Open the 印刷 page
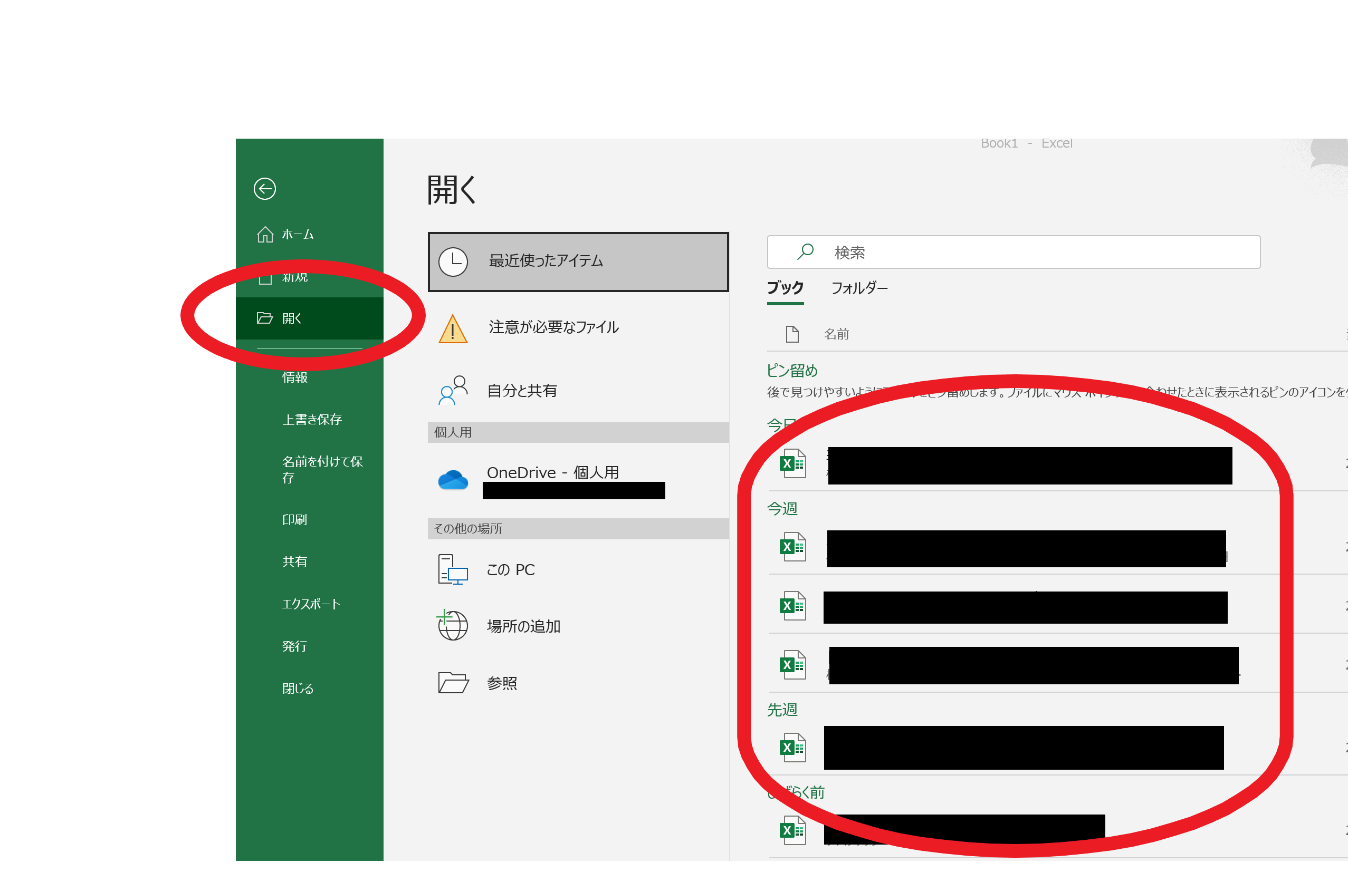 (294, 520)
